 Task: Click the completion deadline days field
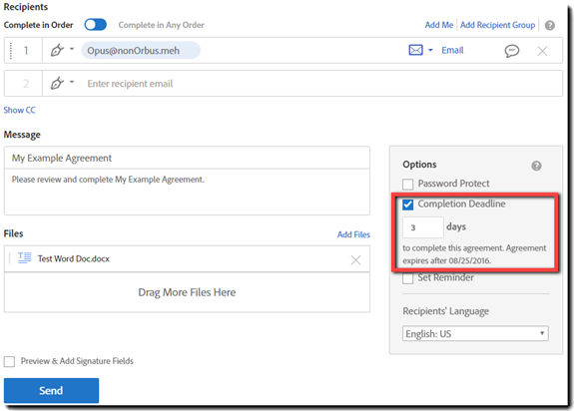coord(423,227)
